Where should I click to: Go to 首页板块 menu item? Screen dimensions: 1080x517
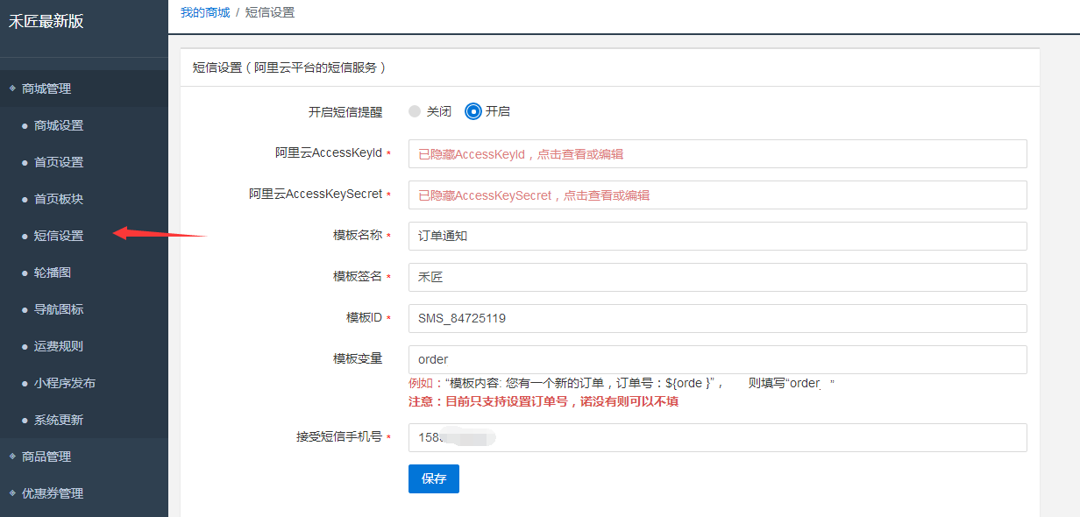(x=59, y=199)
